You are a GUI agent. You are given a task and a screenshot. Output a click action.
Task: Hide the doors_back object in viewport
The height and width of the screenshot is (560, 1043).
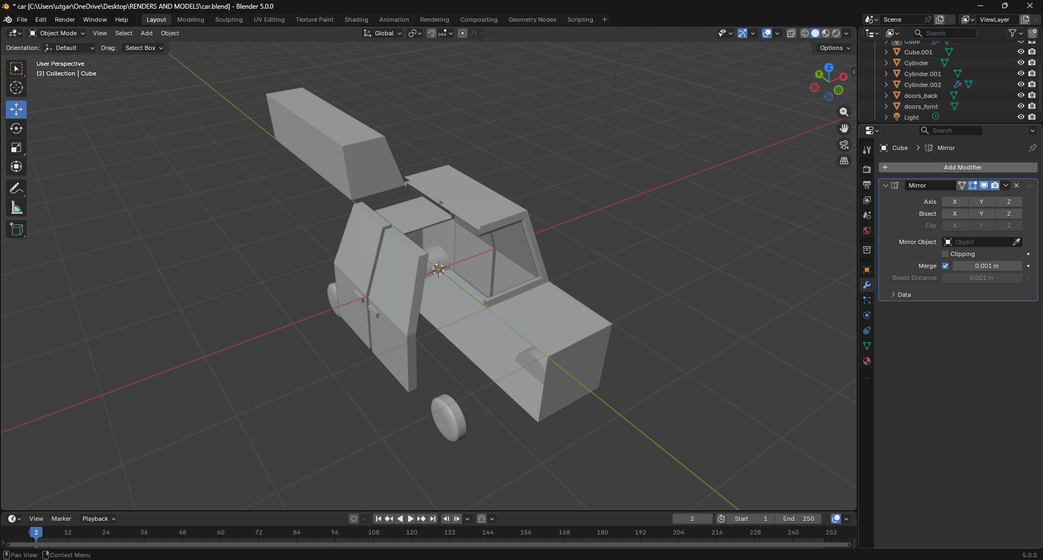(1020, 95)
